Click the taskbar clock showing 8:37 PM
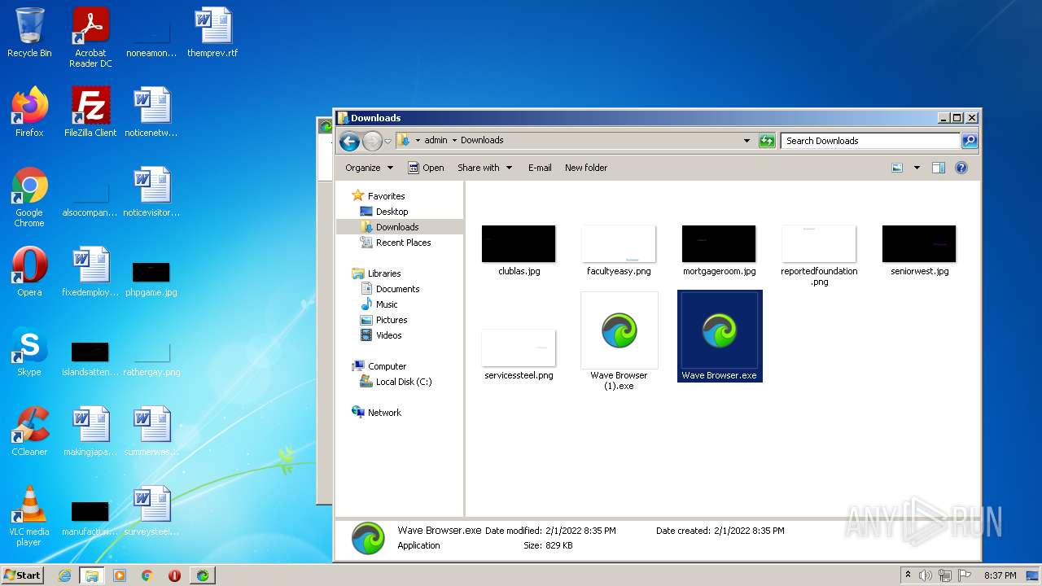Image resolution: width=1042 pixels, height=586 pixels. tap(1000, 575)
